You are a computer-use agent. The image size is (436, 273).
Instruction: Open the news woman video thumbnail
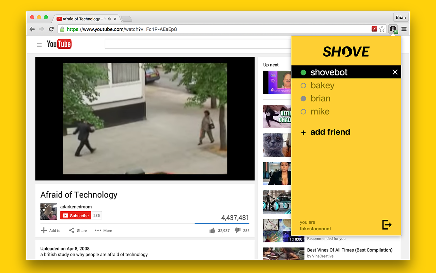[277, 173]
